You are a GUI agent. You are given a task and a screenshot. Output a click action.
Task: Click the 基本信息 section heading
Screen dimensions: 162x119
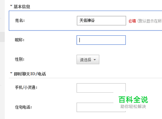22,7
